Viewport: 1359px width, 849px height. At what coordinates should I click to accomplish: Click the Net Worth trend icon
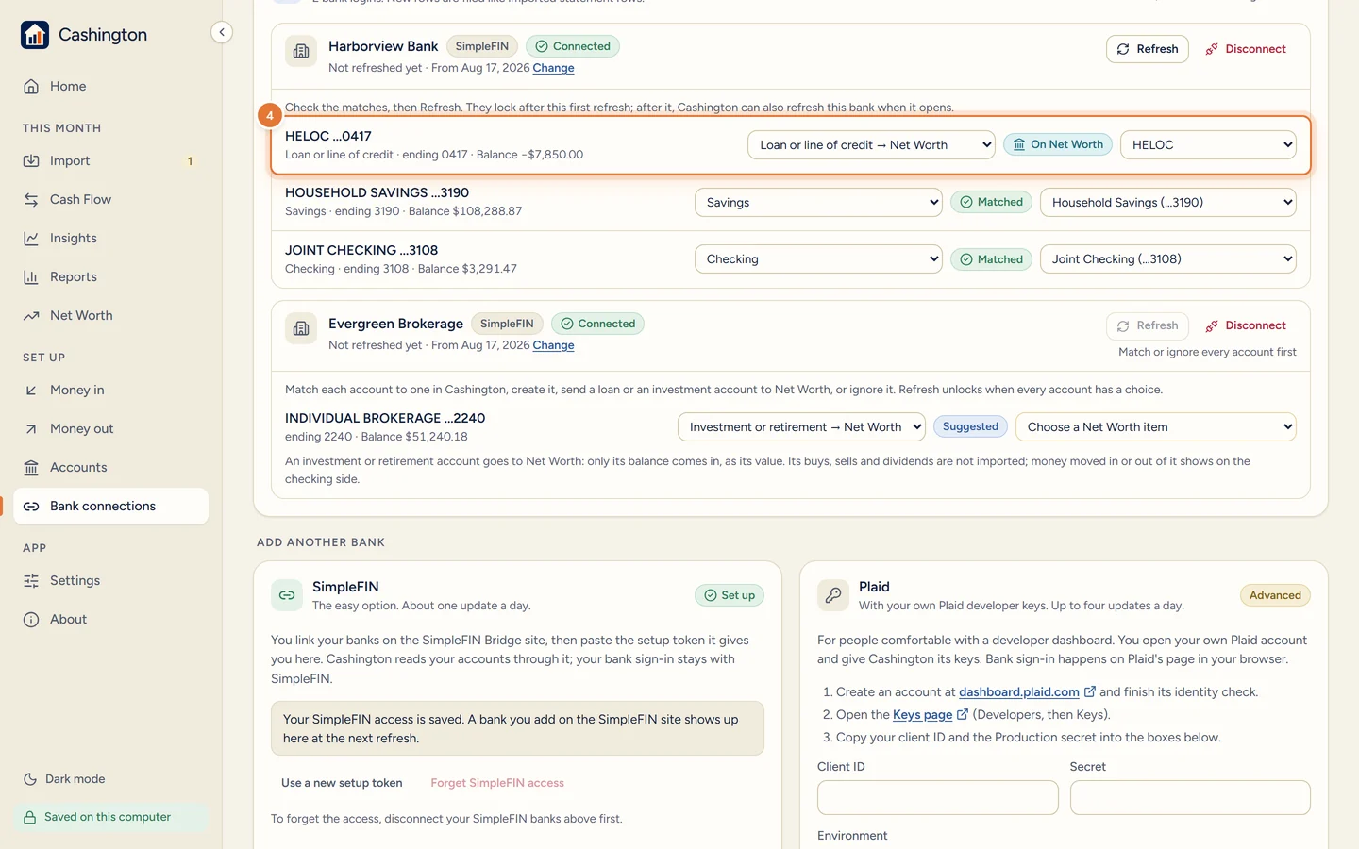pyautogui.click(x=31, y=316)
